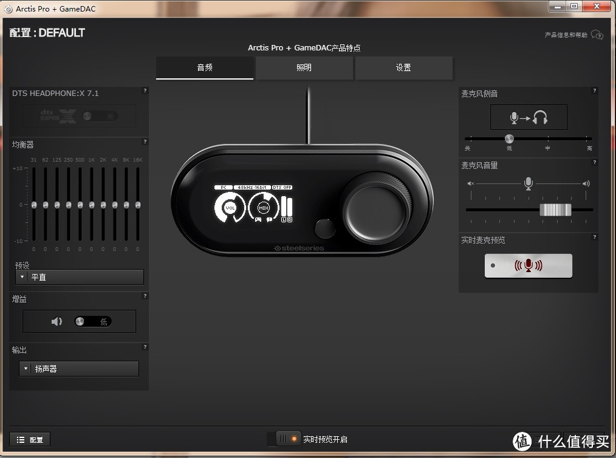Open the 照明 tab

pyautogui.click(x=304, y=67)
